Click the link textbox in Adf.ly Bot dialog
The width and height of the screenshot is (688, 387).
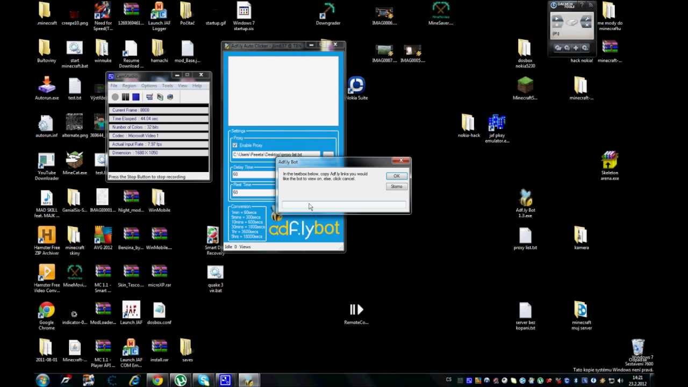[x=344, y=205]
